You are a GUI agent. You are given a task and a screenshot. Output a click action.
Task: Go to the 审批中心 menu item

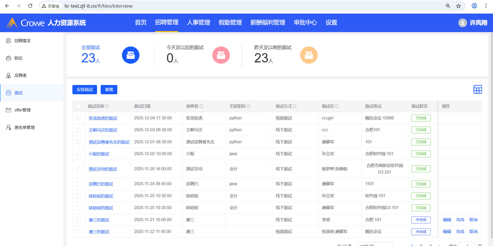coord(305,23)
